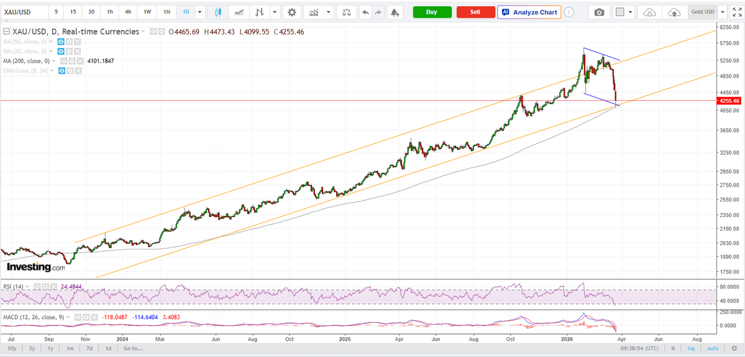Toggle visibility of MACD indicator
Viewport: 745px width, 357px height.
77,317
